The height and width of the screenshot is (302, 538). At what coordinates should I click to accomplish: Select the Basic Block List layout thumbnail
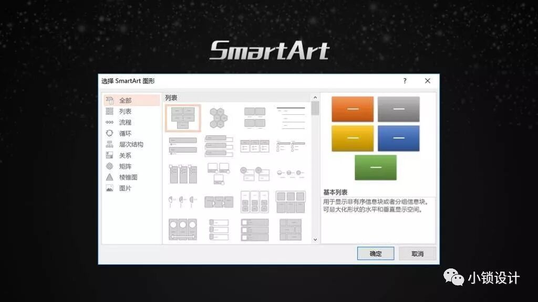point(183,118)
